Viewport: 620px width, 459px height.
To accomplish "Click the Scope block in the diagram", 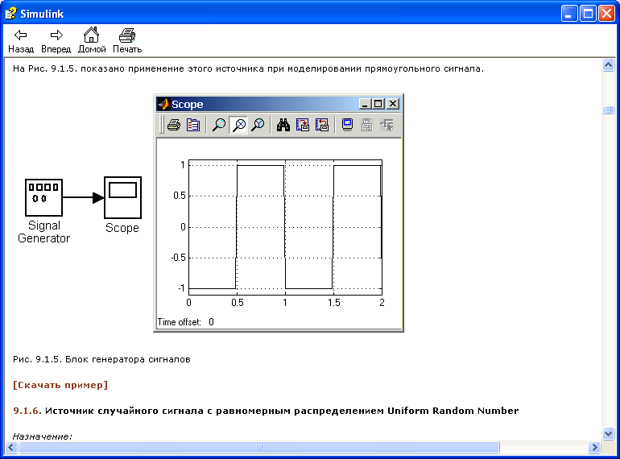I will pyautogui.click(x=122, y=197).
